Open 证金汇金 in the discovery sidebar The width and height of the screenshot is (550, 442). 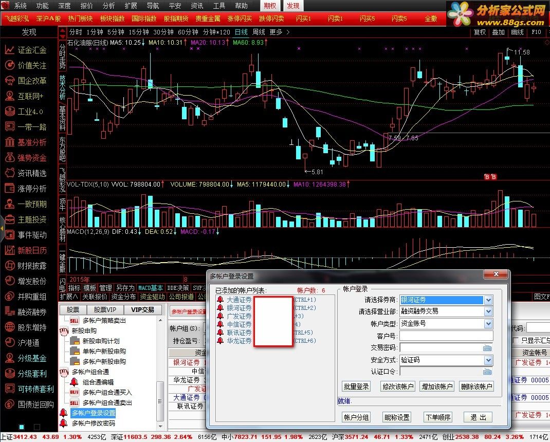click(x=26, y=50)
